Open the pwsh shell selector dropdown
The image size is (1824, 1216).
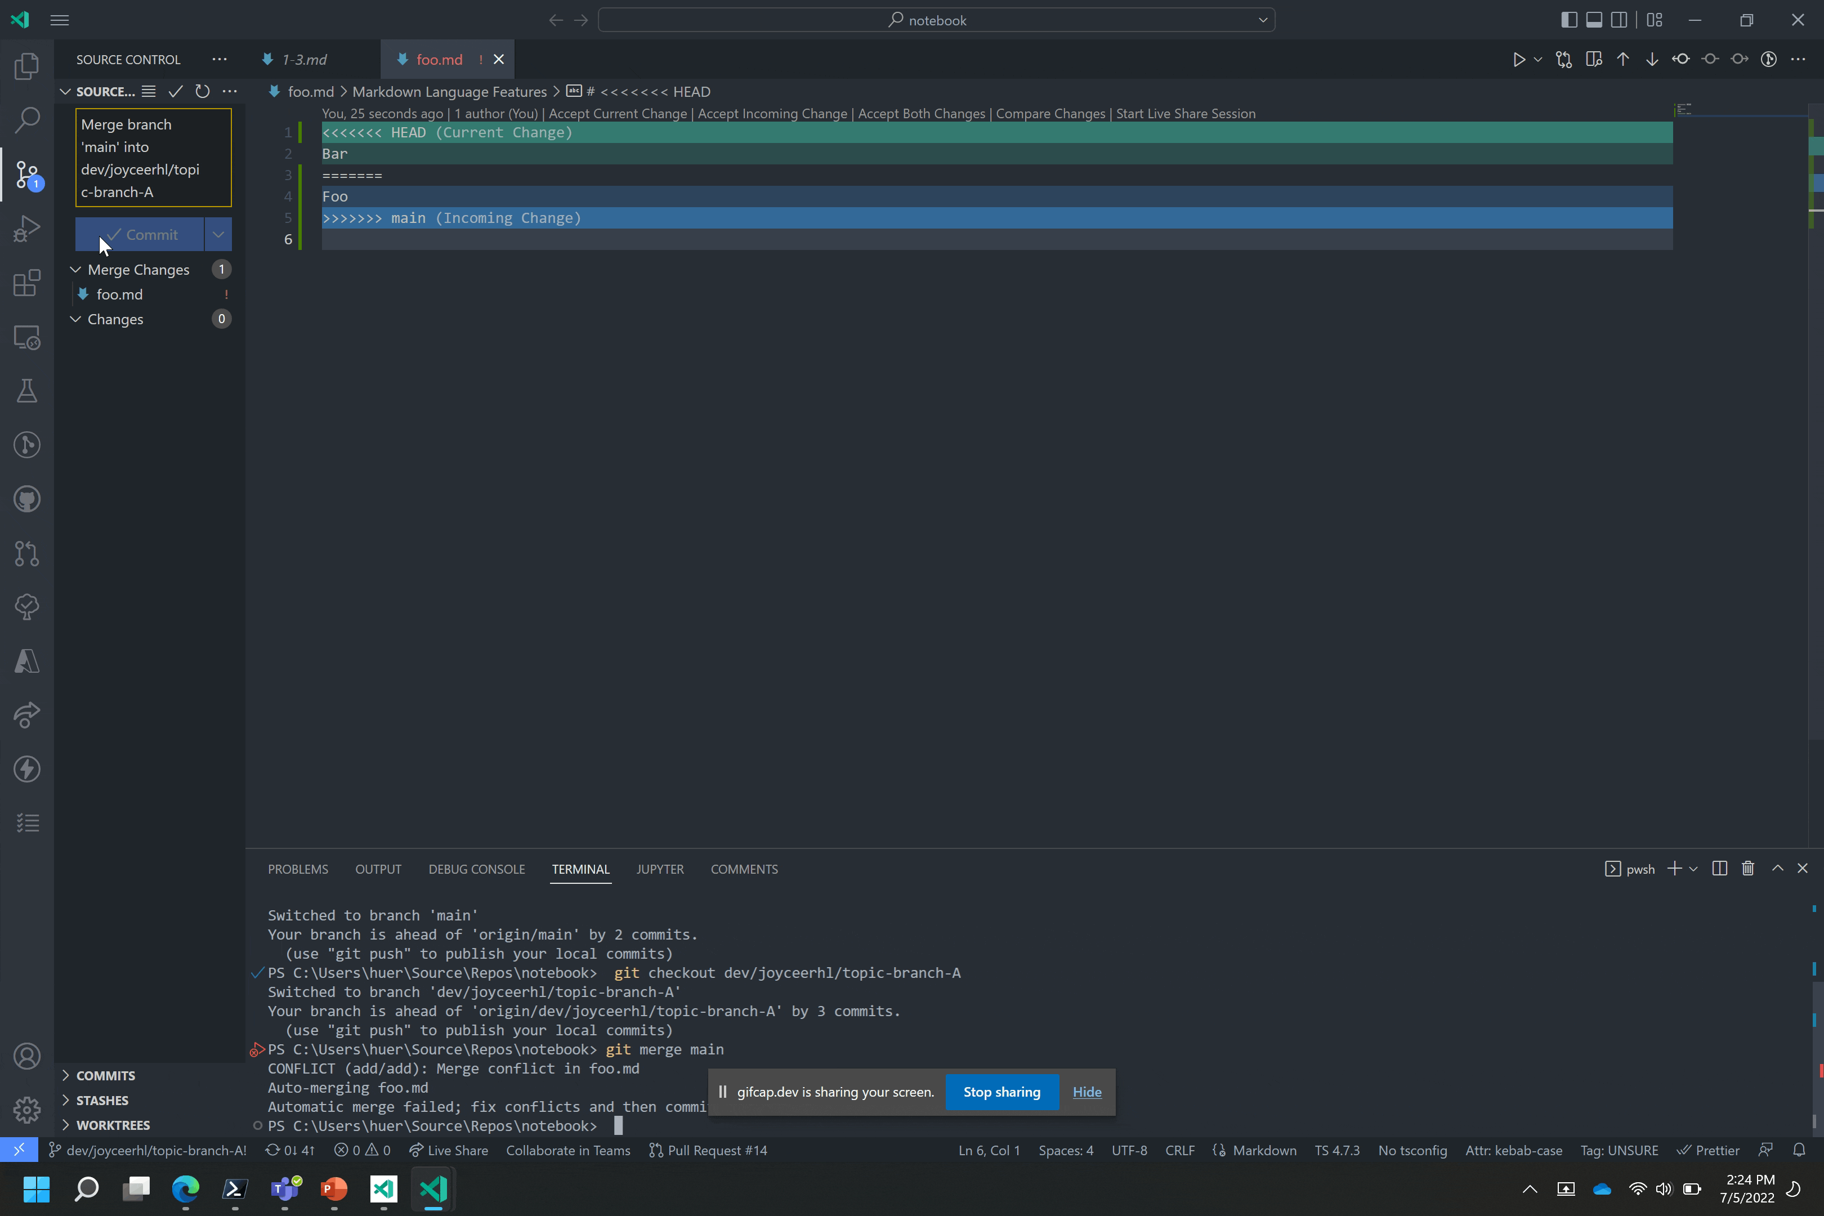click(1694, 869)
